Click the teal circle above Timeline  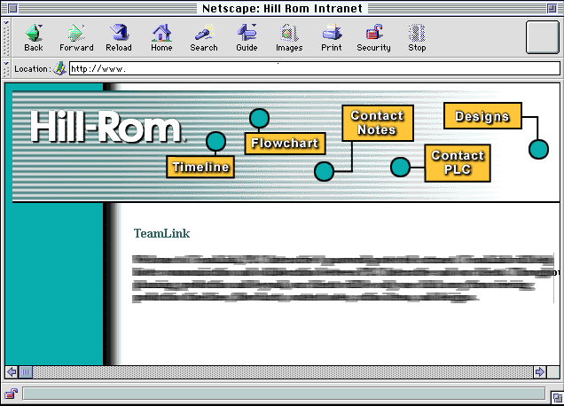click(x=215, y=141)
